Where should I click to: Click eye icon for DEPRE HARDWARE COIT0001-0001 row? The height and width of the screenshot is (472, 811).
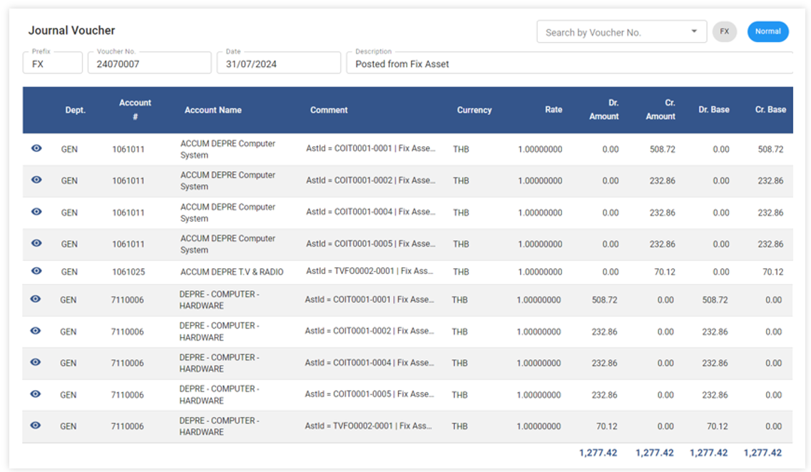coord(36,299)
